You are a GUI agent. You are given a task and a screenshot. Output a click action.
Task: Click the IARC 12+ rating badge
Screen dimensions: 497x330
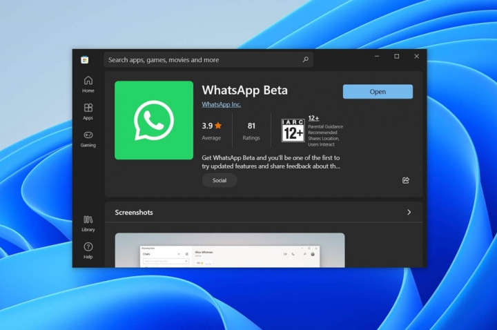[x=293, y=130]
